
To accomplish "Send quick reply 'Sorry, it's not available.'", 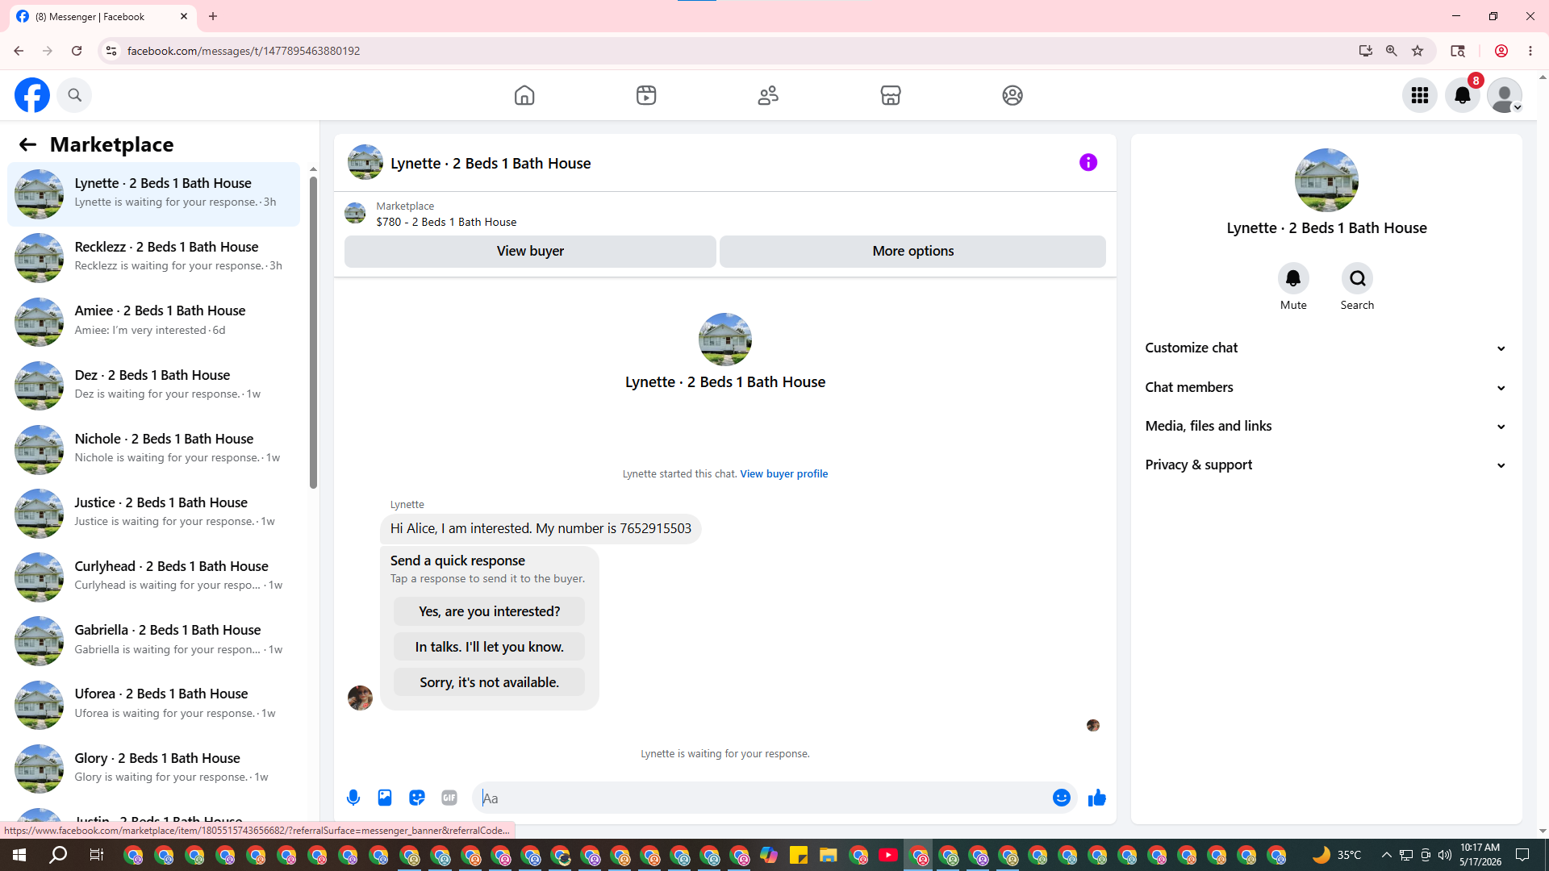I will 489,682.
